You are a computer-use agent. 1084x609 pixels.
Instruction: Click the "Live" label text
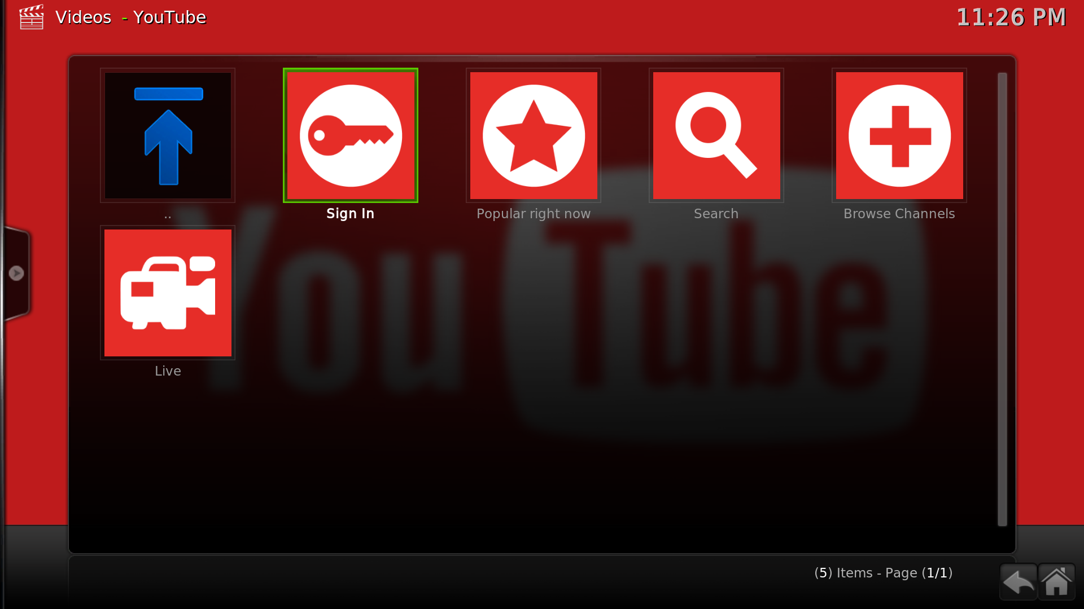[x=168, y=371]
